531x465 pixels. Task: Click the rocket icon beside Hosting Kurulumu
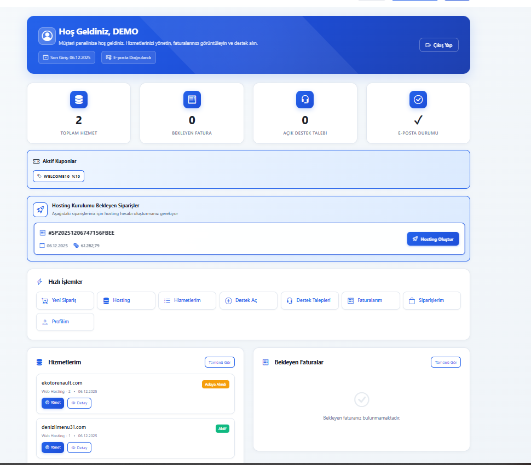pyautogui.click(x=41, y=210)
